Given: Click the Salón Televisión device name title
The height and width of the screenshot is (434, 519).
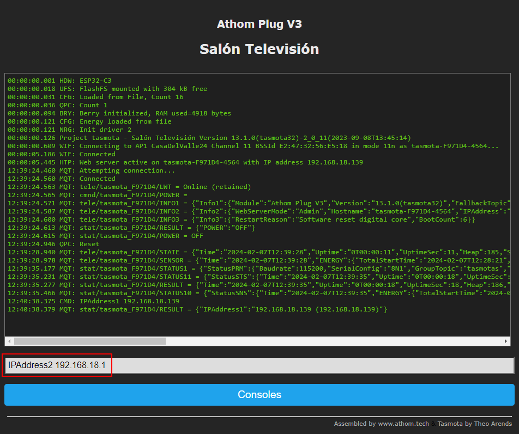Looking at the screenshot, I should (259, 49).
